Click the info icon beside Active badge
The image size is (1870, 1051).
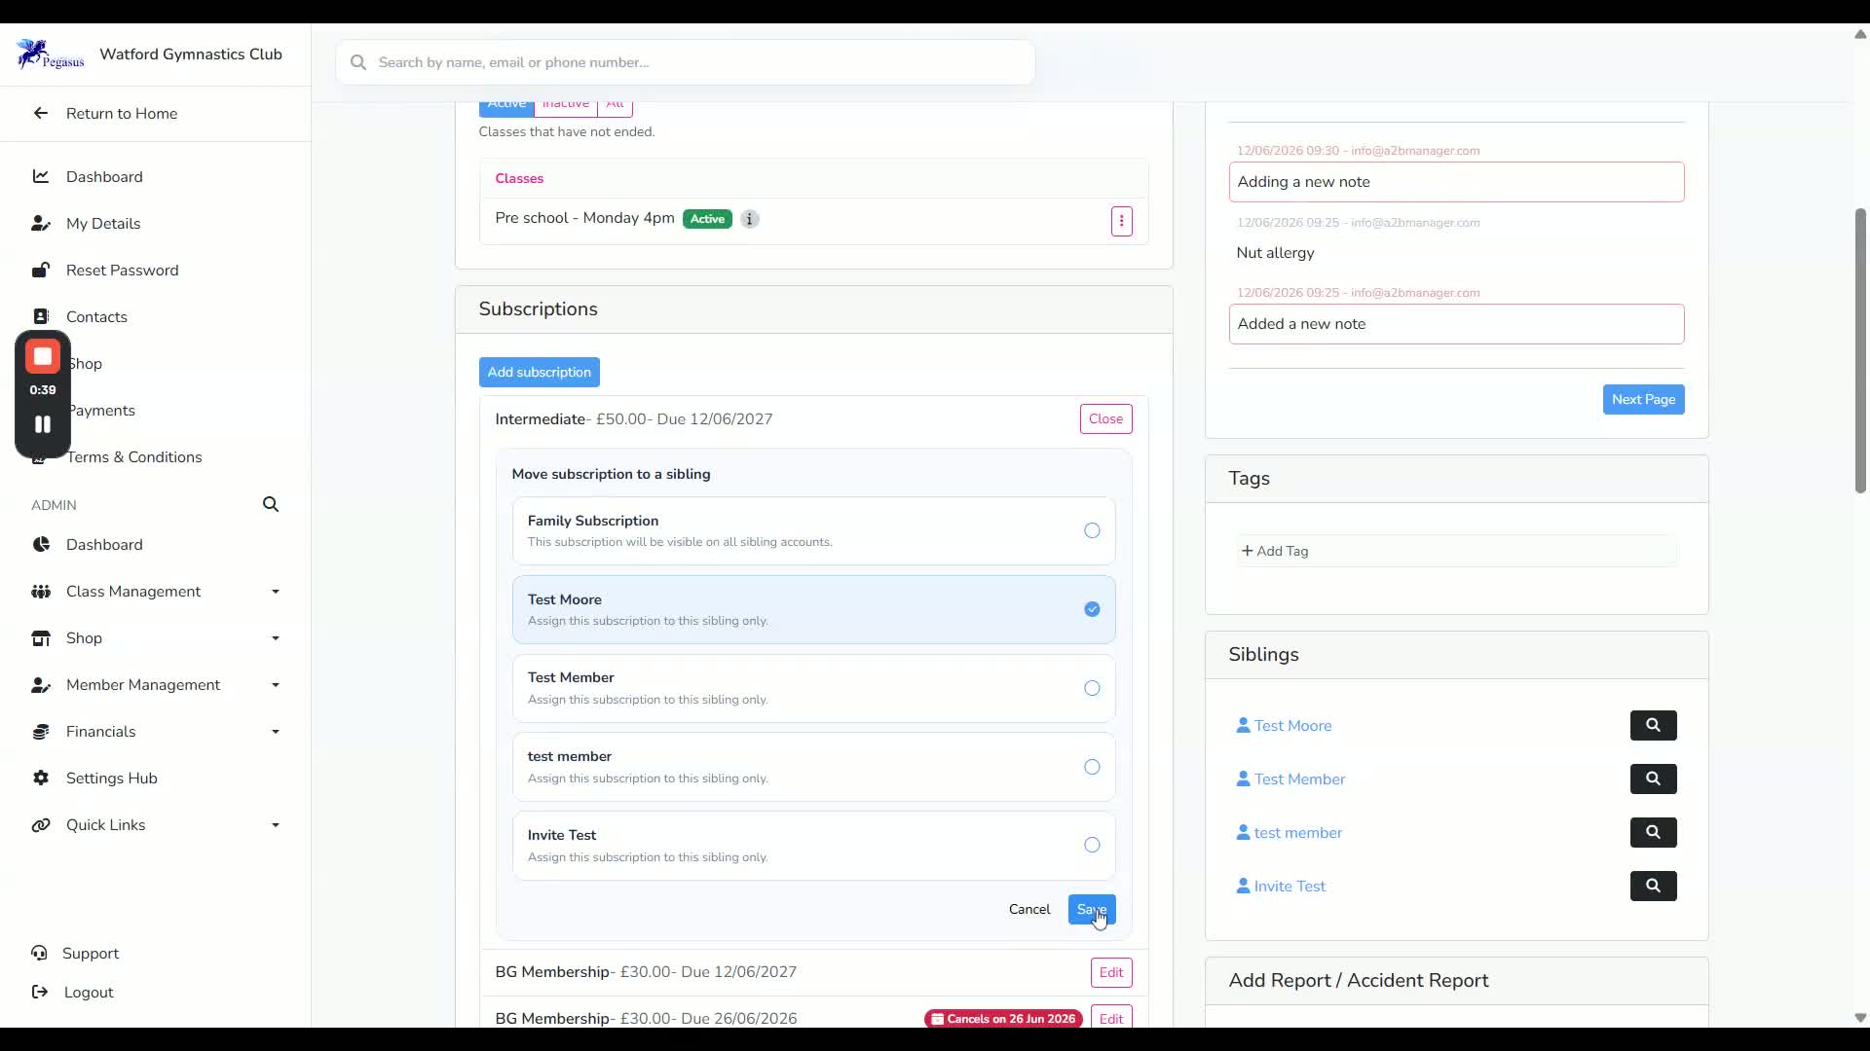click(749, 219)
